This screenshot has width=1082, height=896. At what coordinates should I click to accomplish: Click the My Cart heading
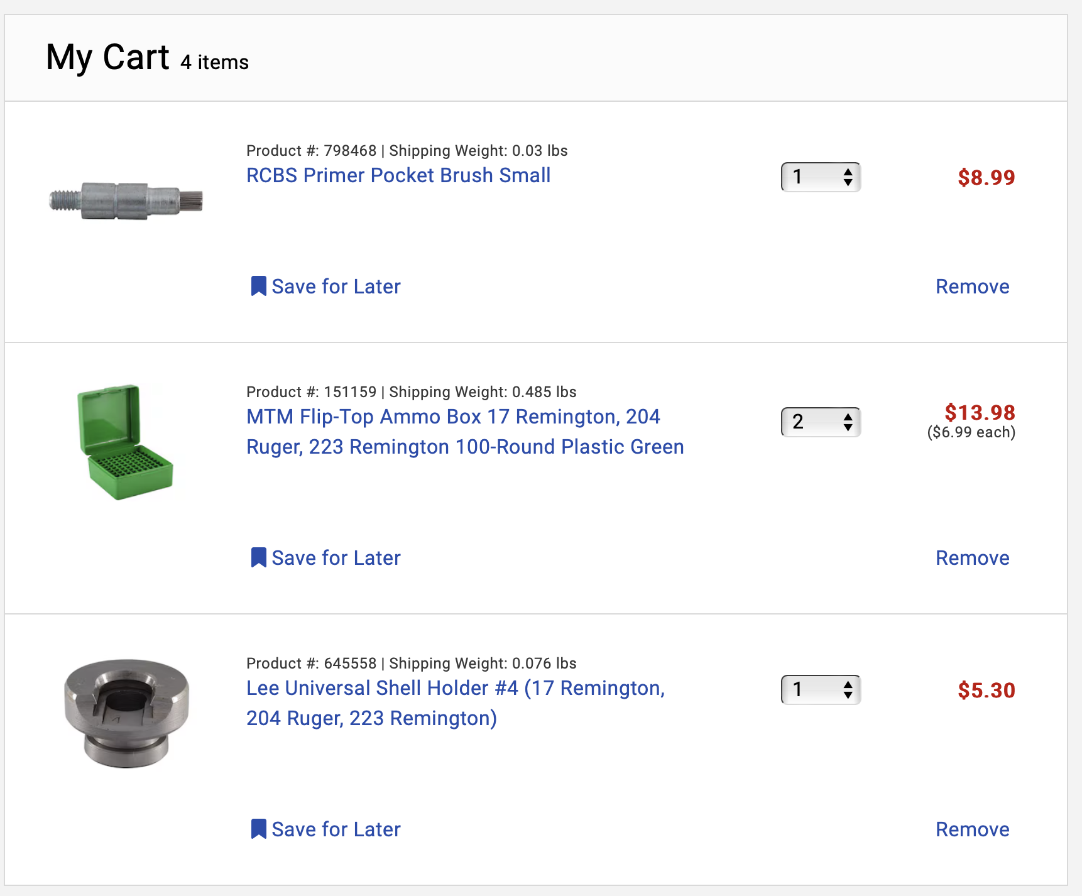tap(107, 58)
